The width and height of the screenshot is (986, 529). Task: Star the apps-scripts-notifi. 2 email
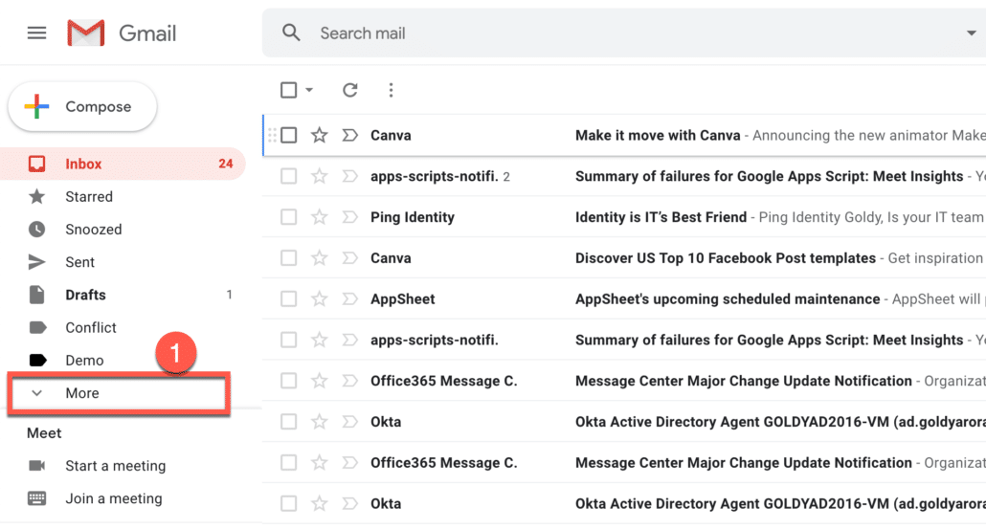pos(320,176)
